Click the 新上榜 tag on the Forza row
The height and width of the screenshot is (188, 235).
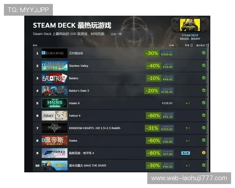[x=186, y=153]
